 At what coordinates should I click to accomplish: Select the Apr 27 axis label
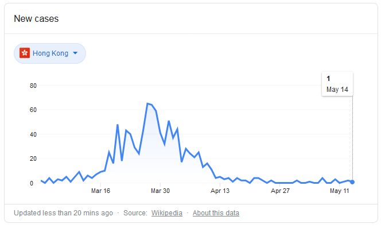280,191
